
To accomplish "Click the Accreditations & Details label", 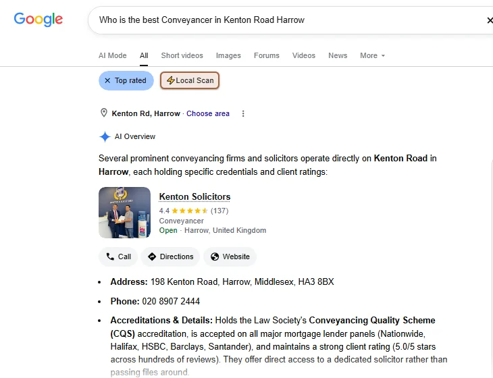I will (161, 320).
